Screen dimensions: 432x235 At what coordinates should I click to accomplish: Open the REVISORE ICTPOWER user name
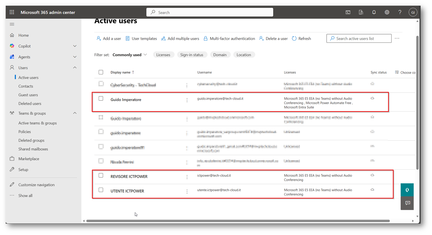pyautogui.click(x=129, y=177)
